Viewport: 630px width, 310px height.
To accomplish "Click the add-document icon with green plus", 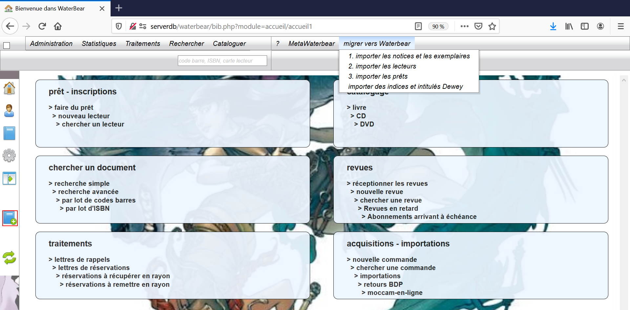I will tap(10, 218).
